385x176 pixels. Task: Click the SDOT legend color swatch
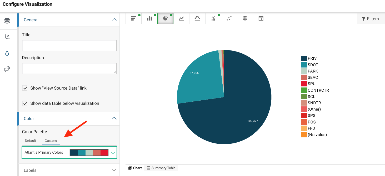[304, 65]
